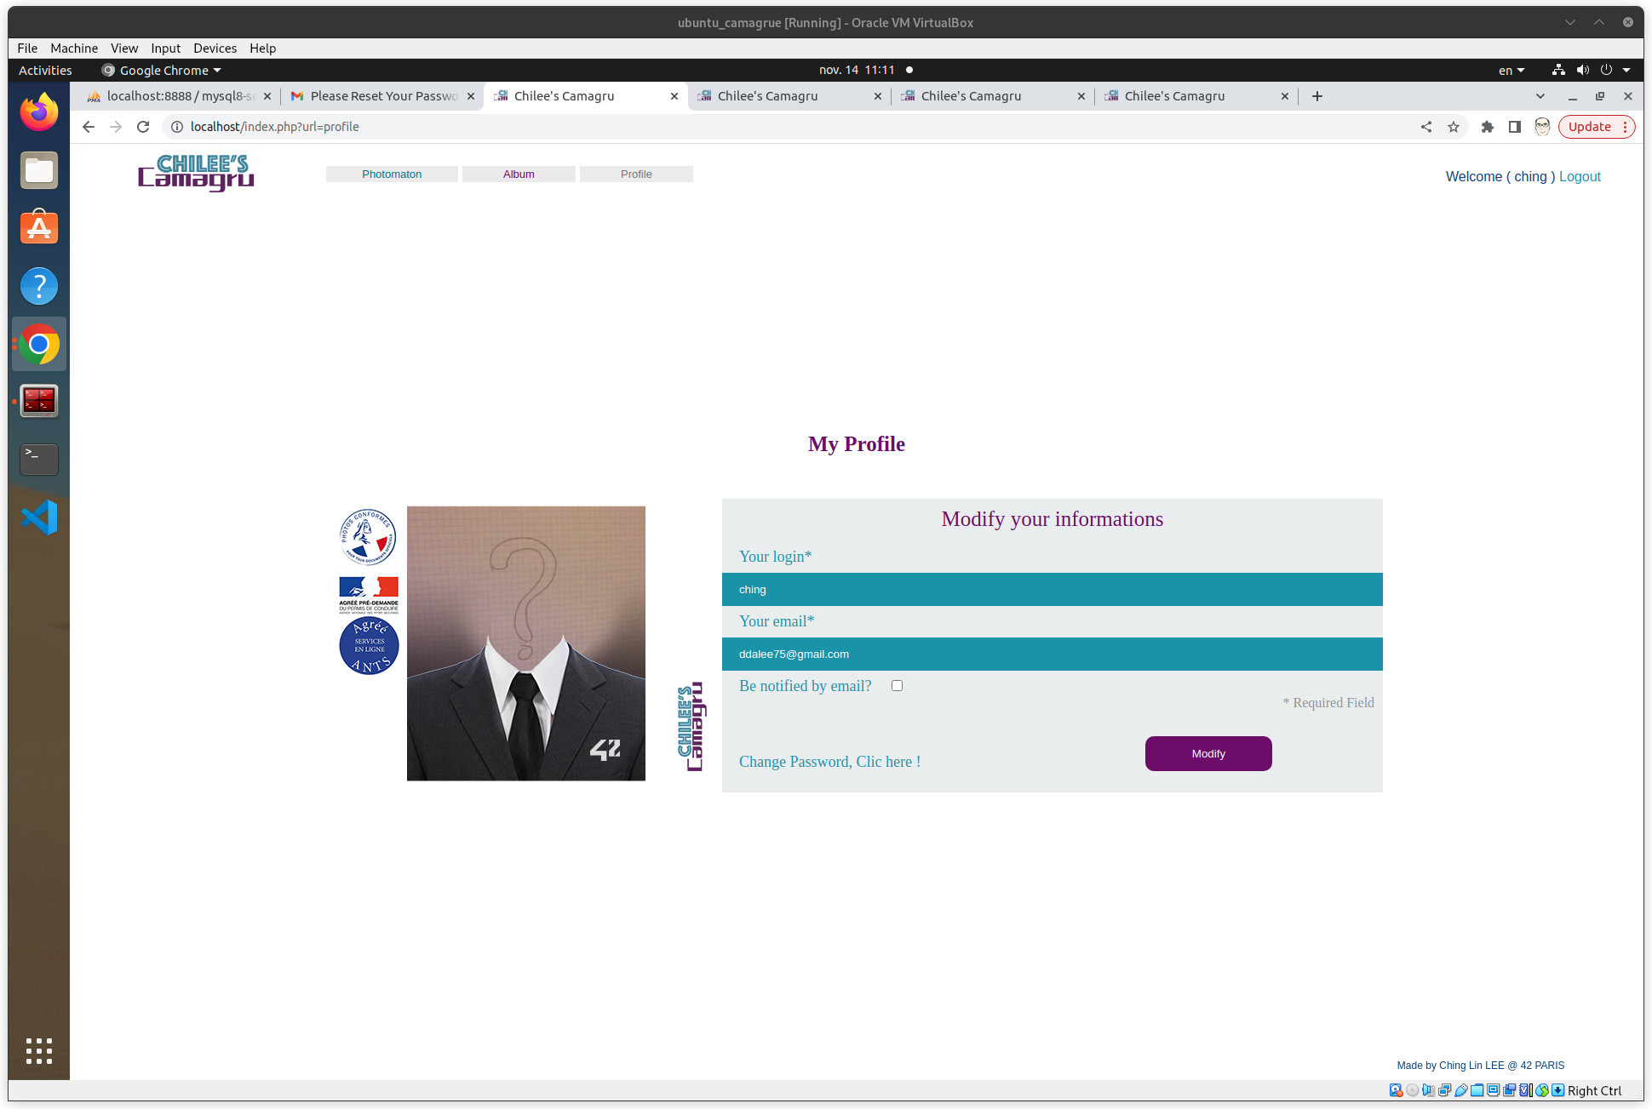1652x1109 pixels.
Task: Go to the Photomaton page
Action: 392,174
